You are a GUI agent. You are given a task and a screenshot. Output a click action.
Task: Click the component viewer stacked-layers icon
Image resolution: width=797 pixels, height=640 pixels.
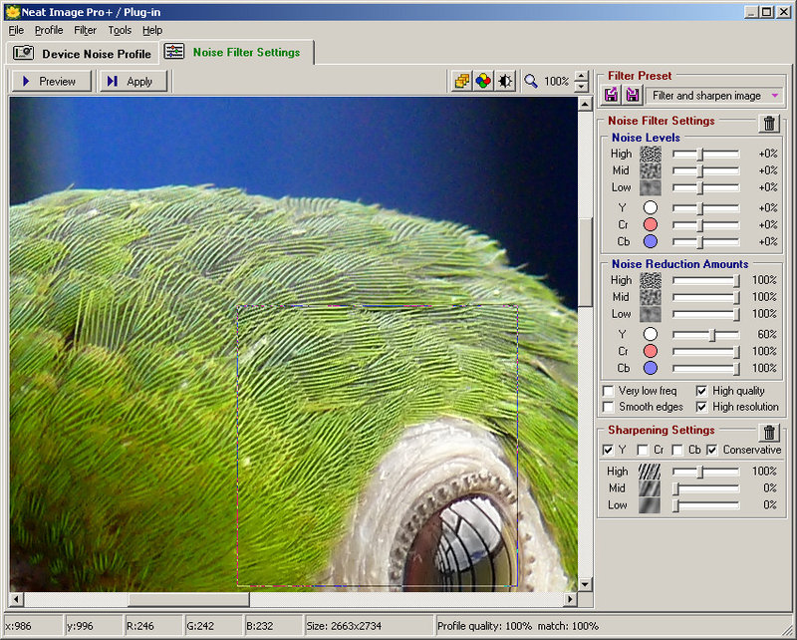(462, 81)
